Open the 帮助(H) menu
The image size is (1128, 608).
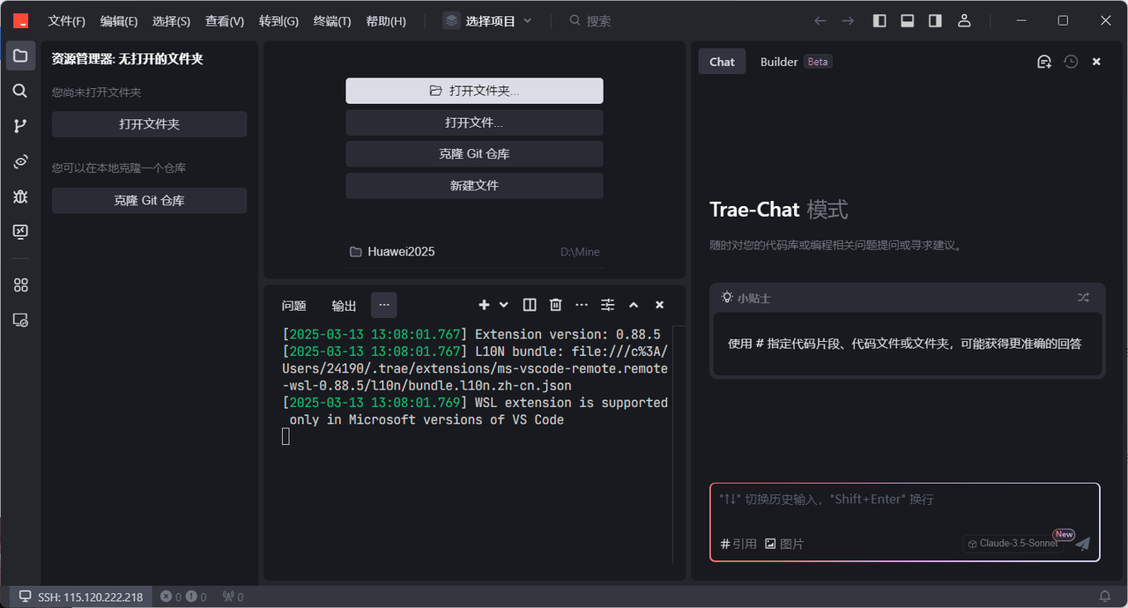[386, 21]
